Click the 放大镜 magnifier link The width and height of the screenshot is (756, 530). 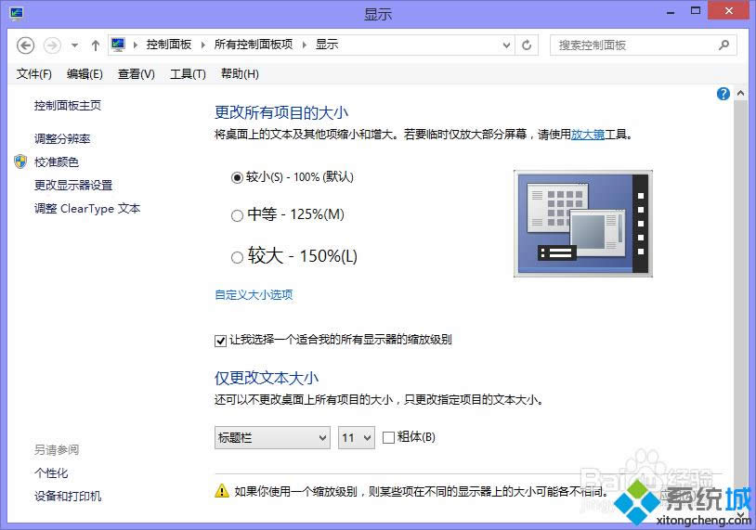coord(588,134)
